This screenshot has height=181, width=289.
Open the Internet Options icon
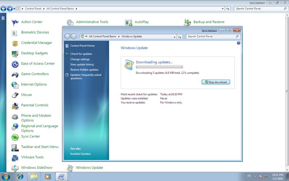[15, 85]
